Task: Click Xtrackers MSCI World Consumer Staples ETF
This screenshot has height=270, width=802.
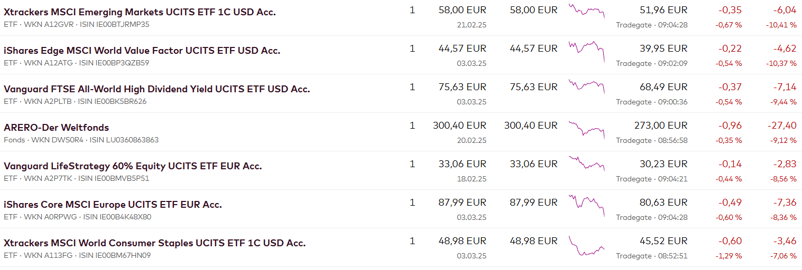Action: [x=154, y=243]
